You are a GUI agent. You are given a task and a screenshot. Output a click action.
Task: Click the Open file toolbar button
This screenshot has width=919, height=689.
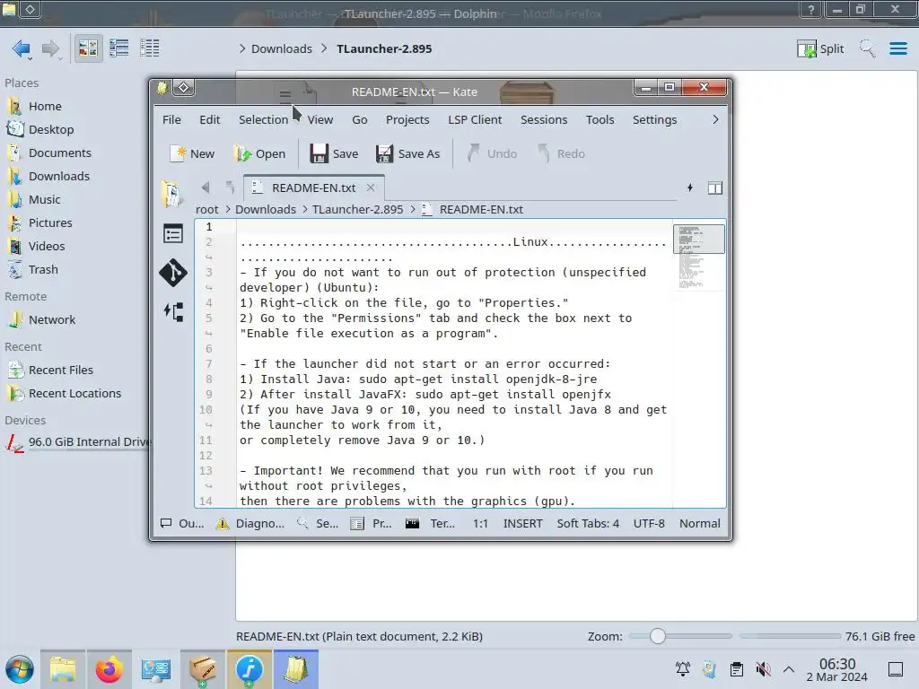pos(259,153)
